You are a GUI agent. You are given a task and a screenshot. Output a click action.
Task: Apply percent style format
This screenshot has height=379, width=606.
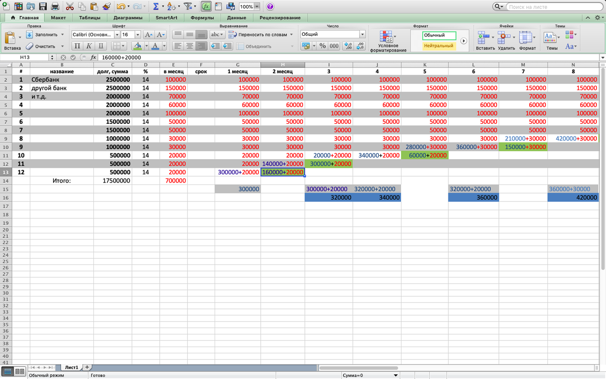click(x=323, y=46)
